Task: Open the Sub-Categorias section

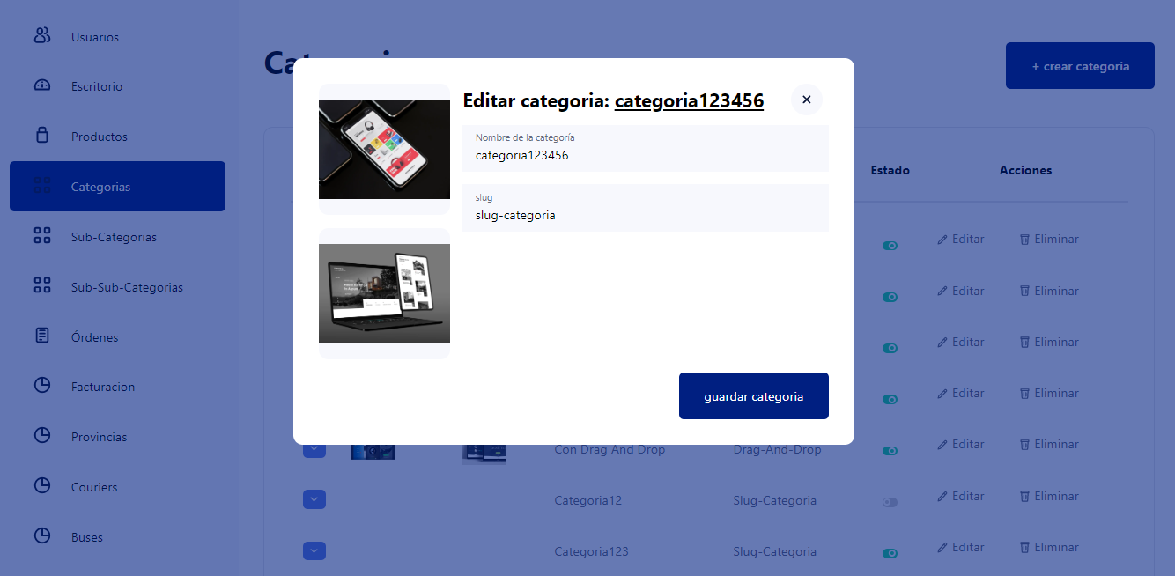Action: 41,236
